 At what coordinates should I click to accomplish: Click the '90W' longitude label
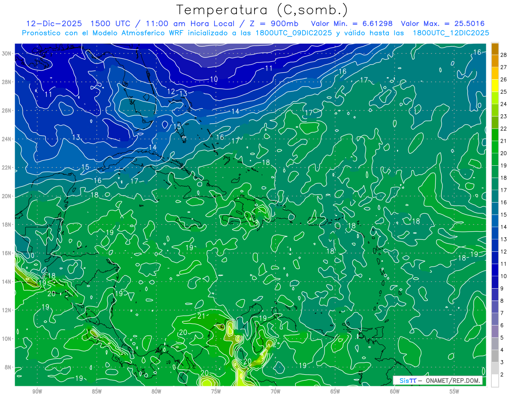click(37, 392)
